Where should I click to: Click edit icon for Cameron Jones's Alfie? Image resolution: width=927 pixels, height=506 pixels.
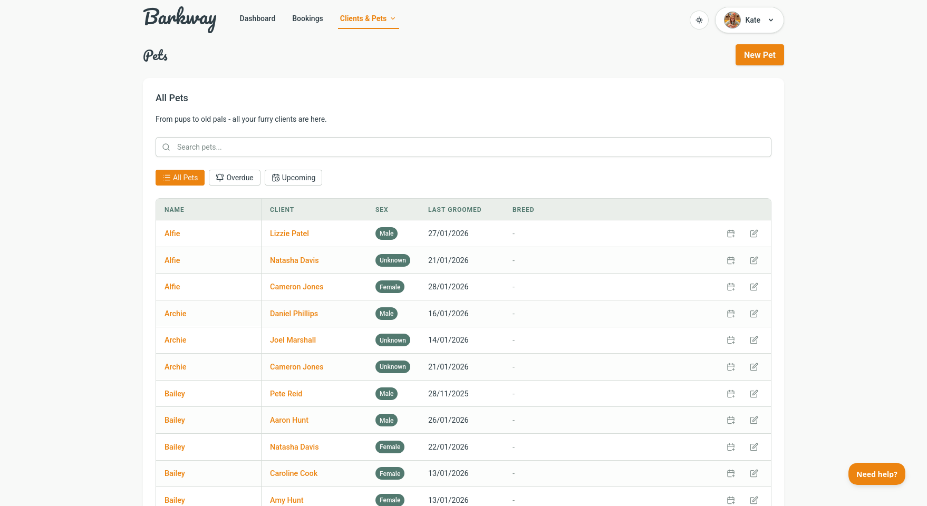754,287
